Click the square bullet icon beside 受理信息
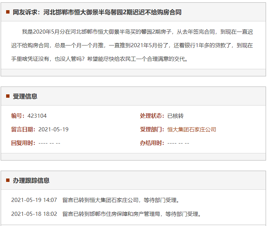 pos(8,96)
